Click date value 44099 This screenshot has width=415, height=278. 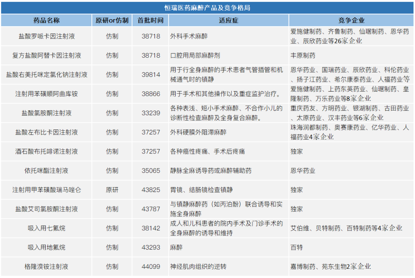tap(151, 266)
